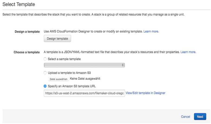Open View/Edit template in Designer link

[x=145, y=93]
